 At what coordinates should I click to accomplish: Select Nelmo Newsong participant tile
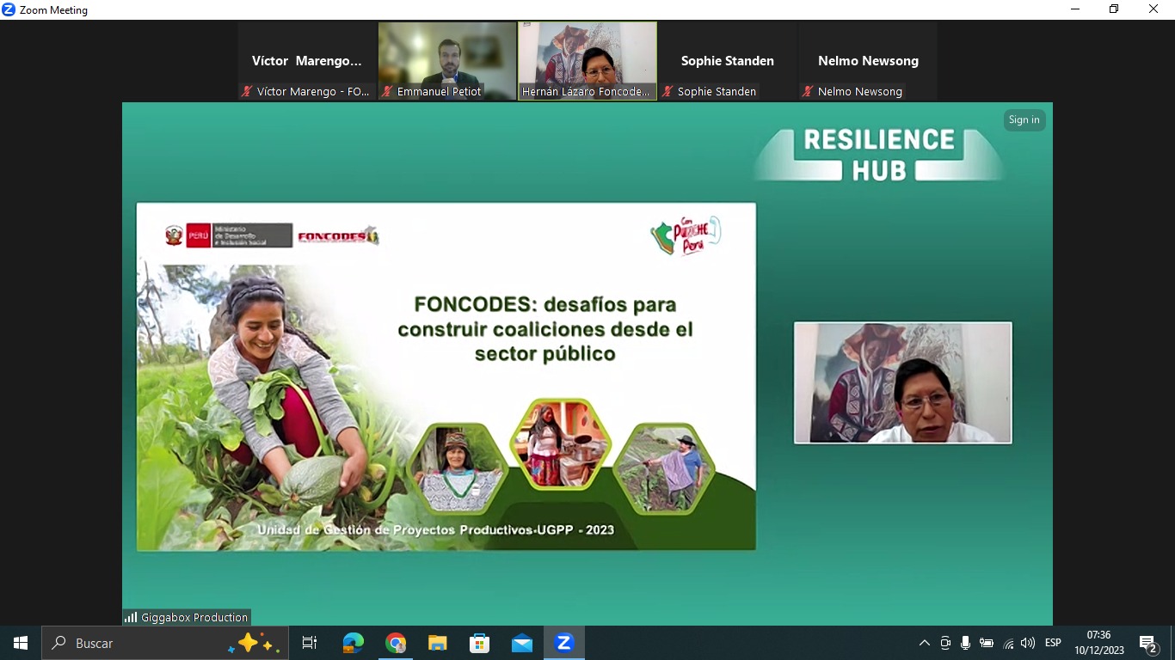coord(868,61)
